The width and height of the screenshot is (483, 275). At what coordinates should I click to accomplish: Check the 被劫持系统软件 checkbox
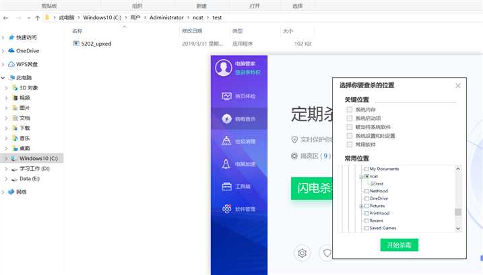(x=350, y=127)
